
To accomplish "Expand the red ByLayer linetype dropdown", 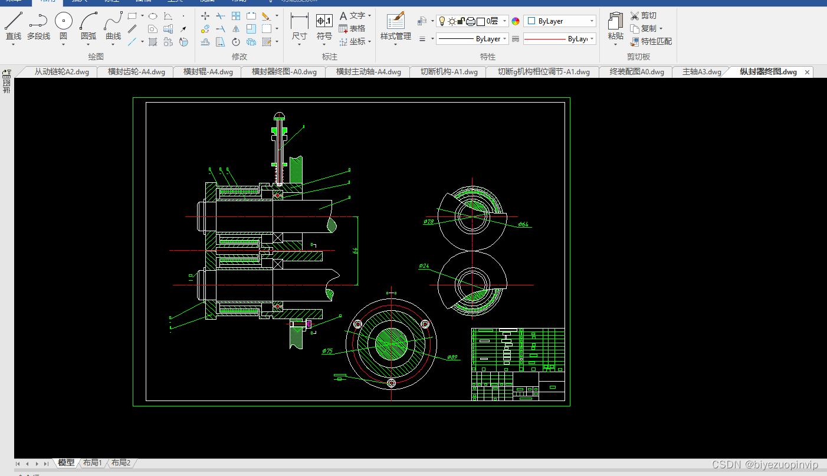I will [559, 39].
